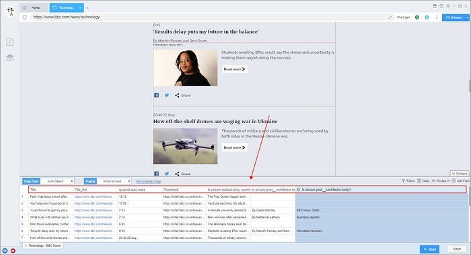Select the Thumbnail column header
The width and height of the screenshot is (471, 255).
pos(184,190)
